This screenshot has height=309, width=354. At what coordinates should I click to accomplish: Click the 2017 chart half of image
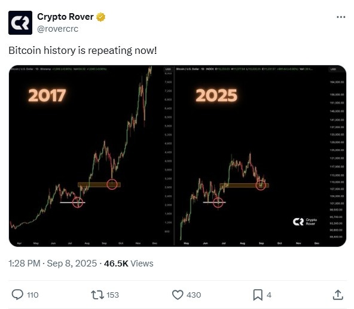91,156
